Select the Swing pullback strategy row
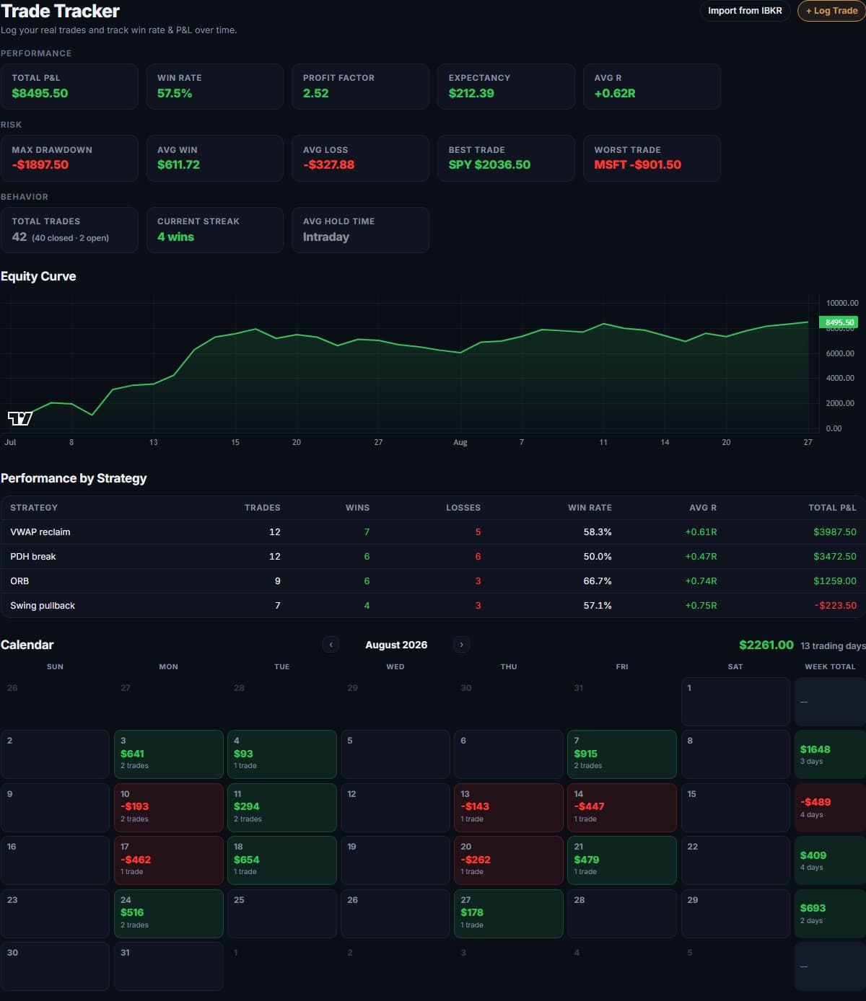 click(433, 606)
